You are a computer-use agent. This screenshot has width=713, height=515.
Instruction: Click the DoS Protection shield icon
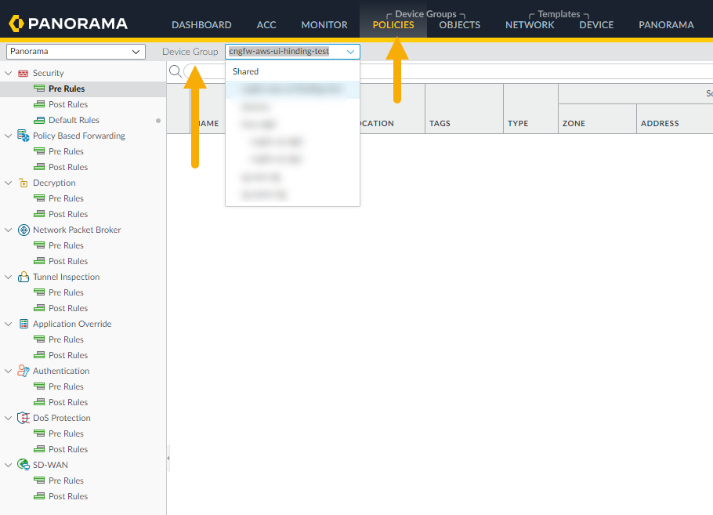24,418
